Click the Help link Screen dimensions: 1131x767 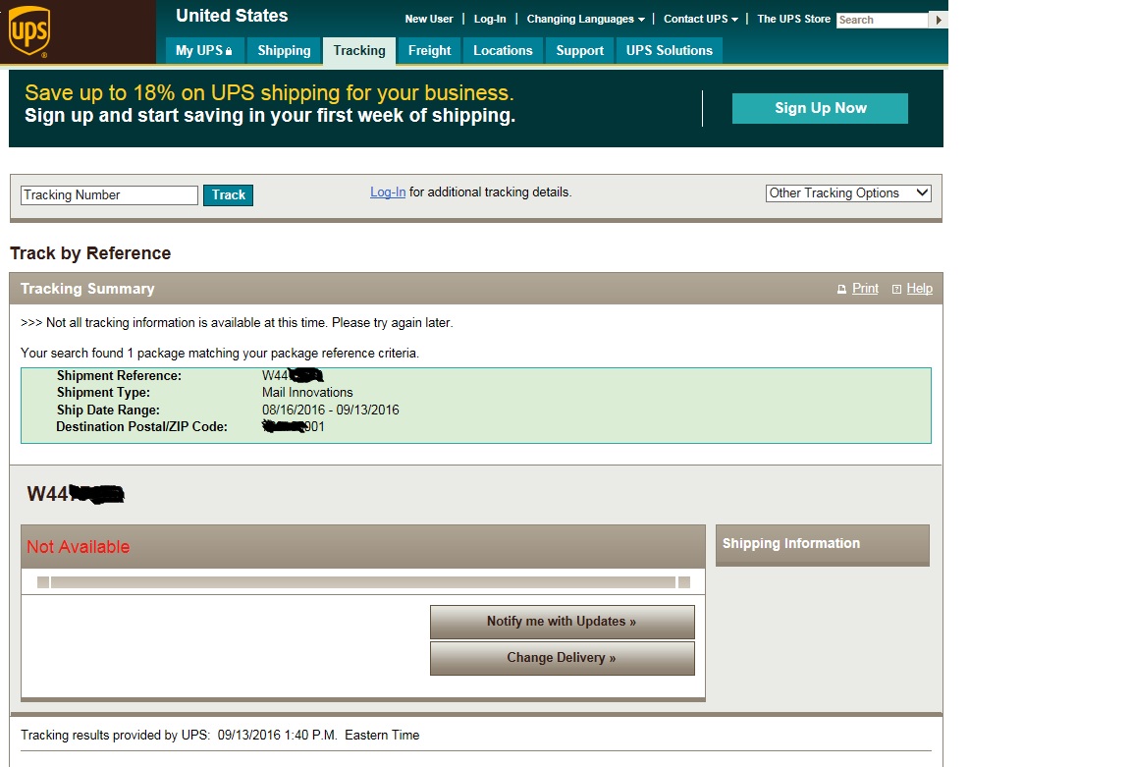coord(919,289)
